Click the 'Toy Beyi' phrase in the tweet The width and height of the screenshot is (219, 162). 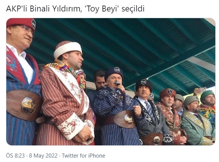(102, 9)
